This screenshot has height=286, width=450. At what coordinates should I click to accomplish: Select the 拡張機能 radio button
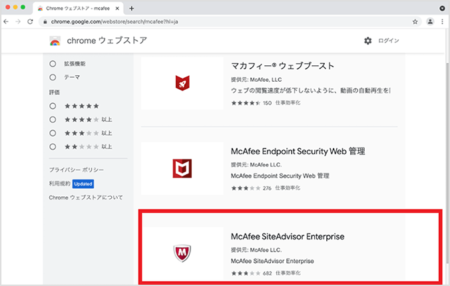tap(53, 64)
